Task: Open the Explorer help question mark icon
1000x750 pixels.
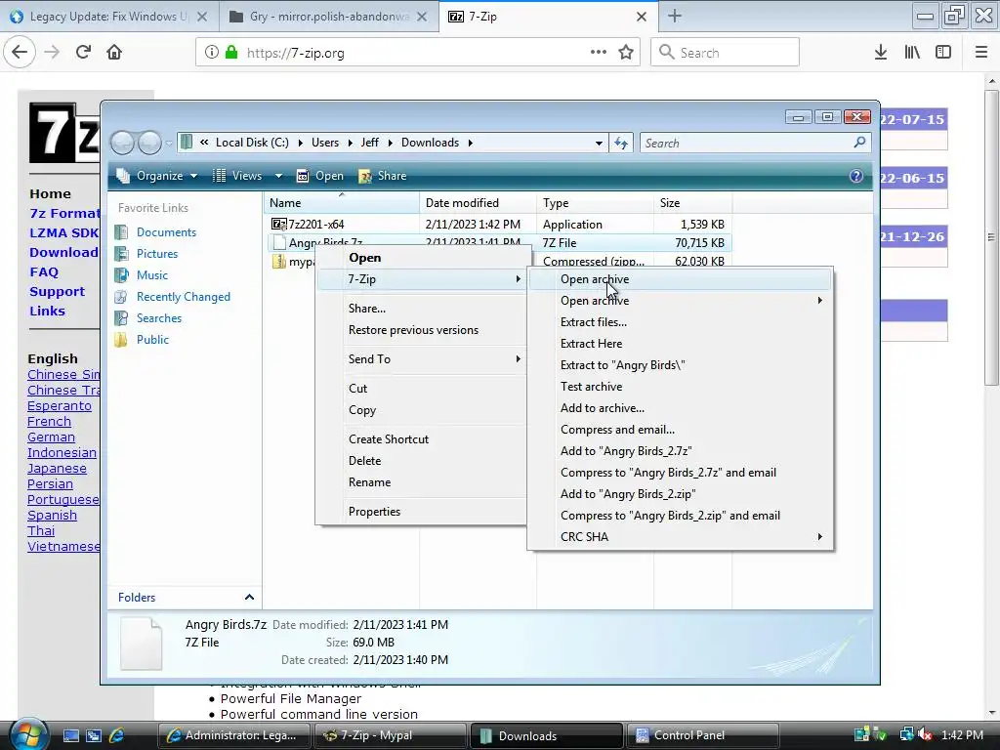Action: click(x=855, y=176)
